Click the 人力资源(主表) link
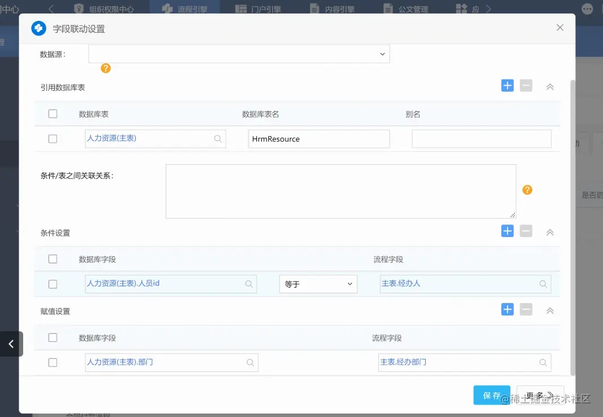 [112, 138]
